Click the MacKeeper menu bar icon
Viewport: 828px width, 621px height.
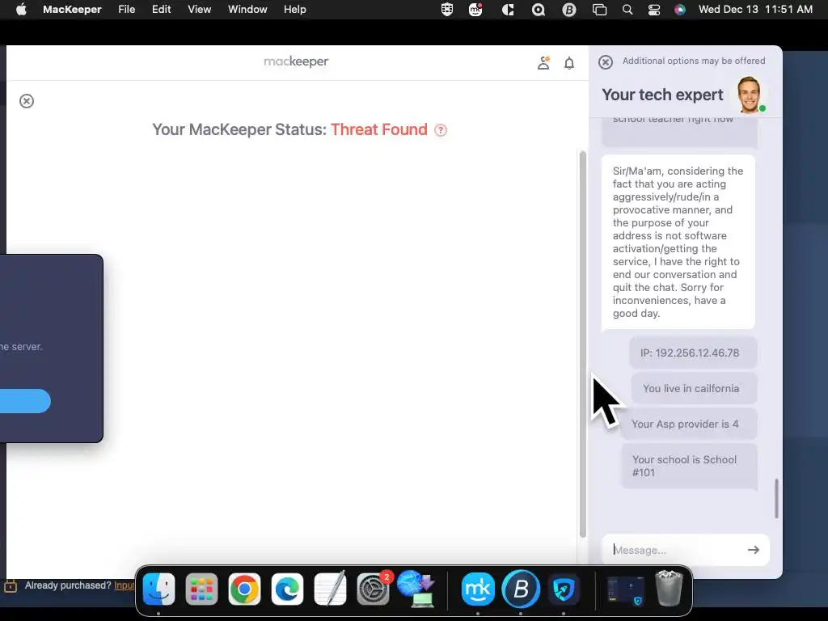pyautogui.click(x=475, y=10)
